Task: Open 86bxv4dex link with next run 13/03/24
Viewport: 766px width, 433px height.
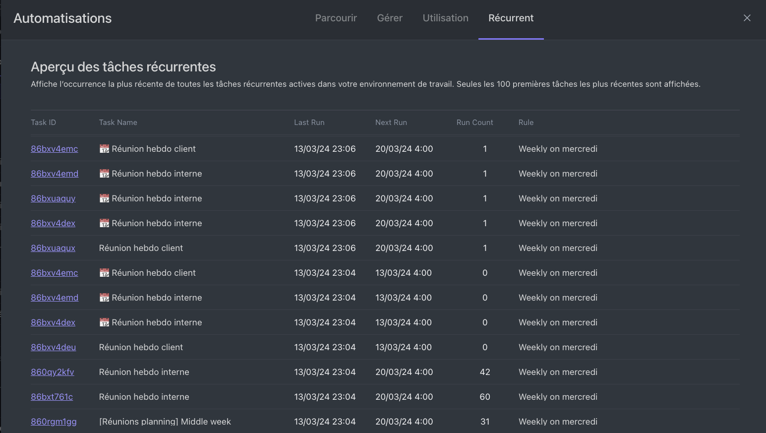Action: (x=53, y=322)
